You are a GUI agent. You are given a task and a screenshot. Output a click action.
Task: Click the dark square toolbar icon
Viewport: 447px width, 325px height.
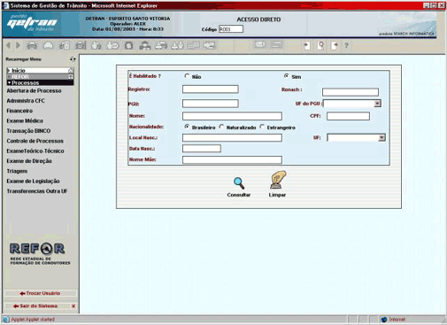[128, 46]
